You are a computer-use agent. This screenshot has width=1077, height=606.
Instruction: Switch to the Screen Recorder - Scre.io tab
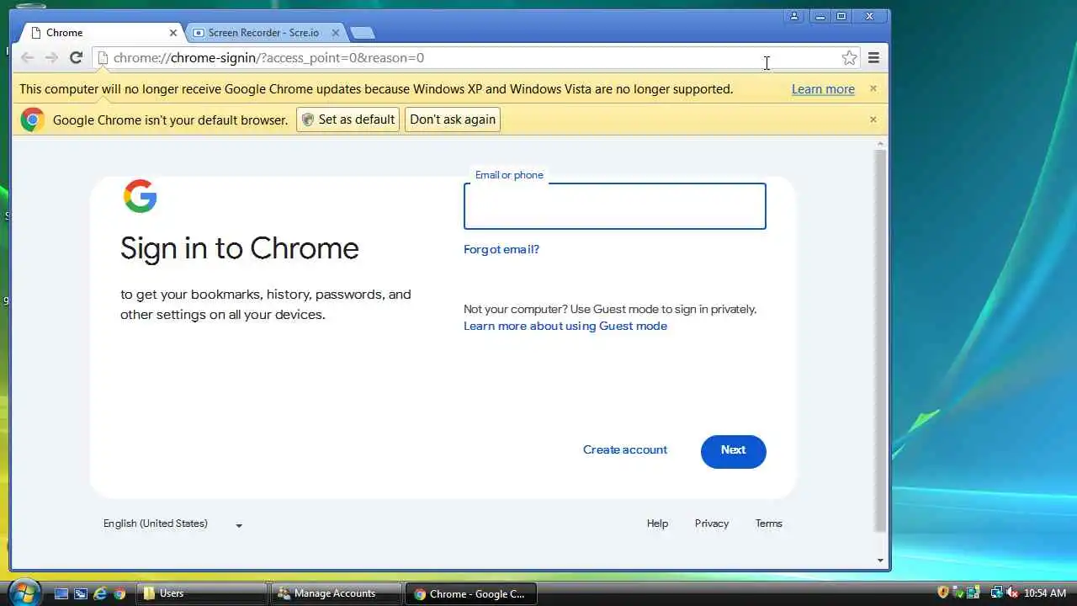pos(264,33)
